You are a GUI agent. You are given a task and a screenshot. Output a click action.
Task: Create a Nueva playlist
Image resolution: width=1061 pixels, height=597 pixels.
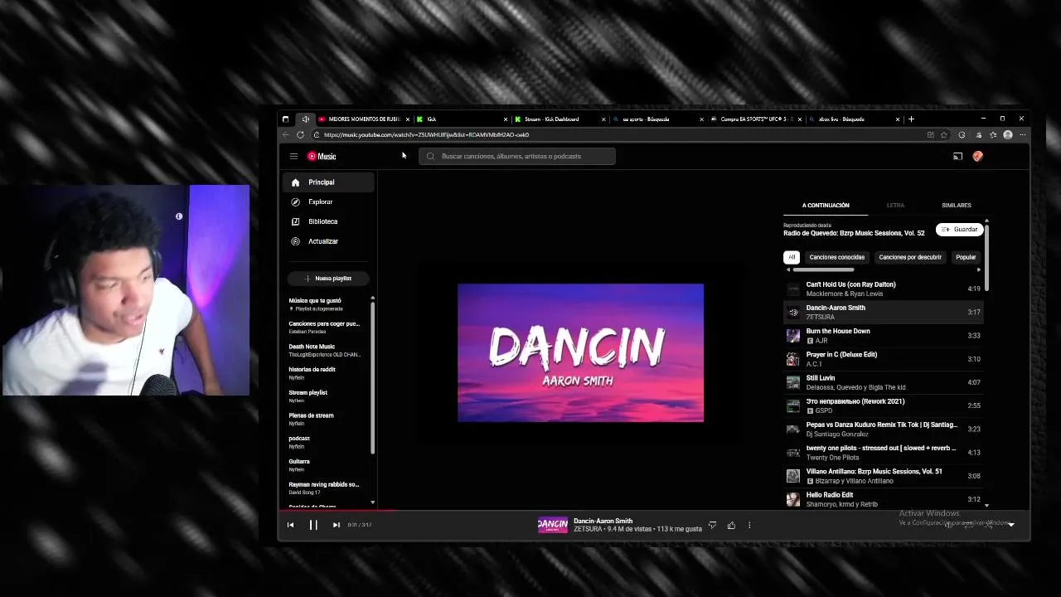(x=328, y=279)
